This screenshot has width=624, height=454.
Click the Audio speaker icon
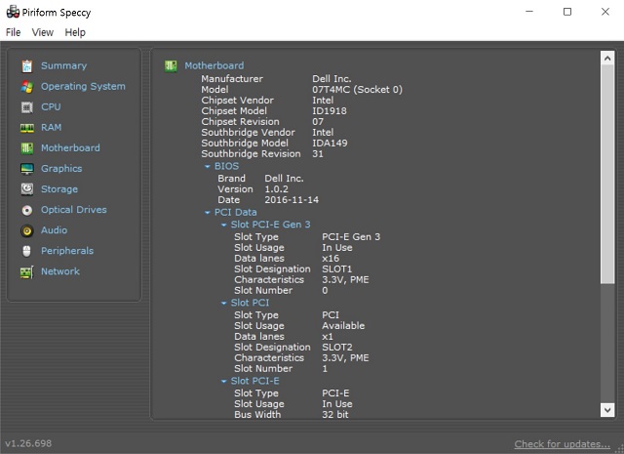pos(26,230)
